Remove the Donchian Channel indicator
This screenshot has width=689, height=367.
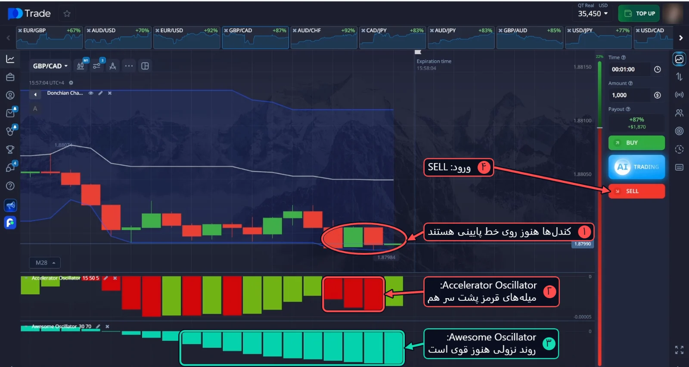pyautogui.click(x=110, y=93)
